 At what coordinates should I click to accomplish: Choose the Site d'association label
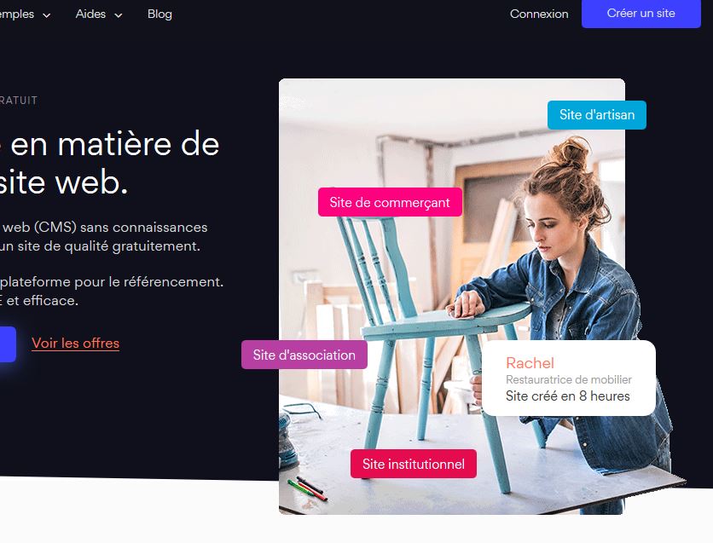click(304, 355)
